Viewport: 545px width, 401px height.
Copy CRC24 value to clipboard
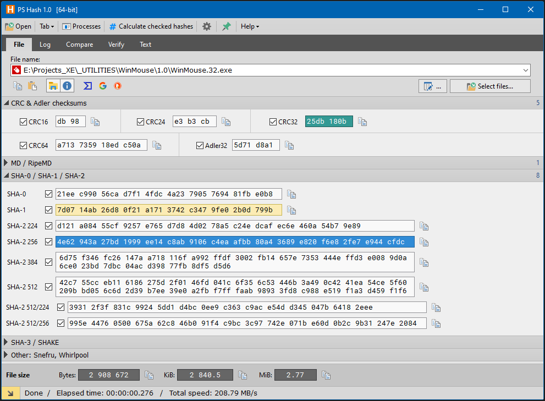226,122
